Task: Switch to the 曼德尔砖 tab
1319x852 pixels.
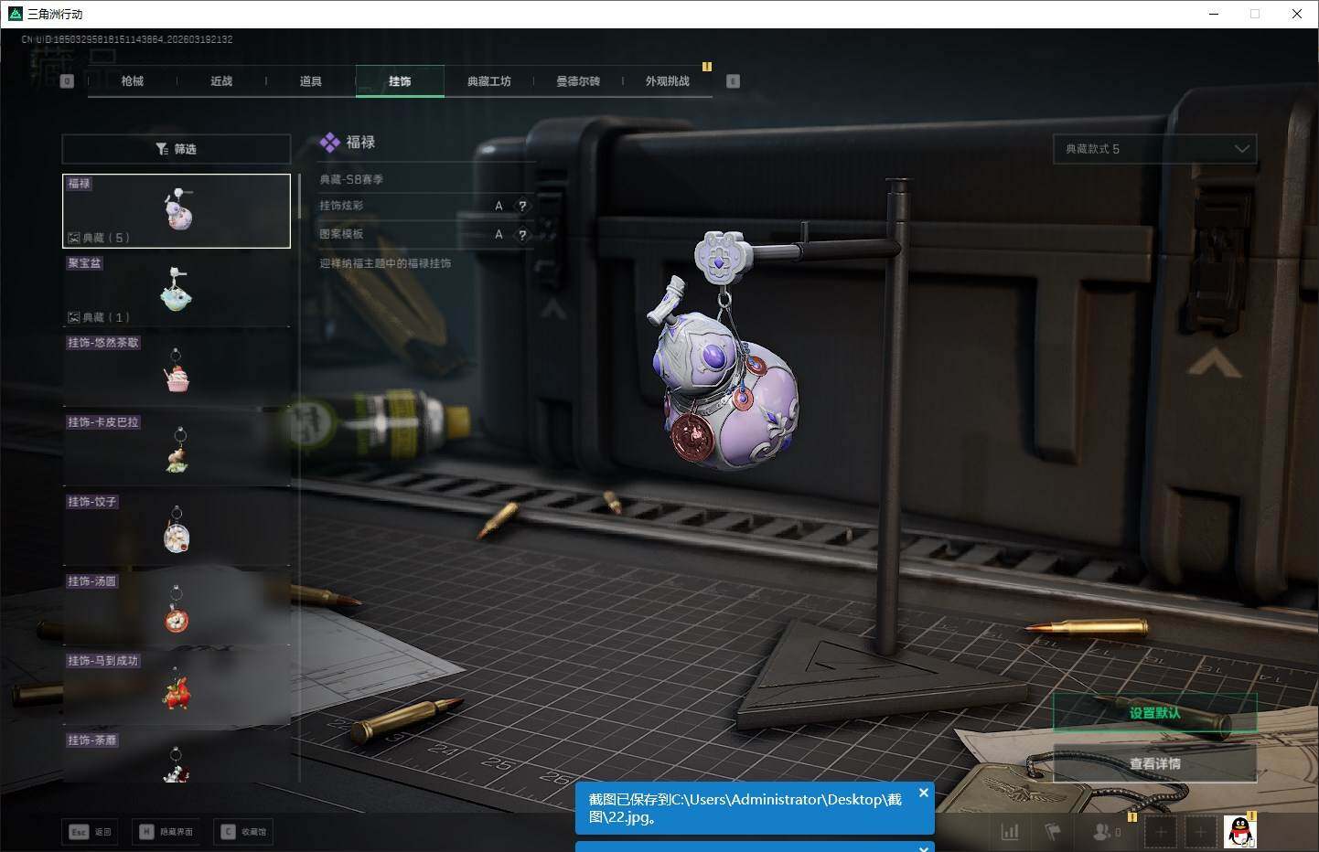Action: click(578, 81)
